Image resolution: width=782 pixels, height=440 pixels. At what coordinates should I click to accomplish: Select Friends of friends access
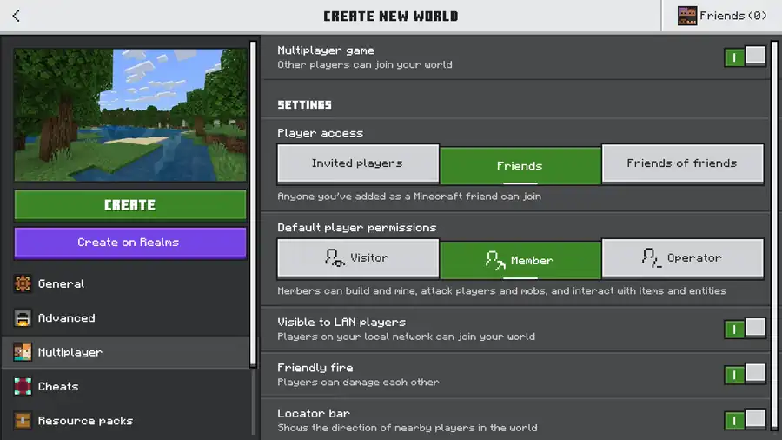click(682, 163)
